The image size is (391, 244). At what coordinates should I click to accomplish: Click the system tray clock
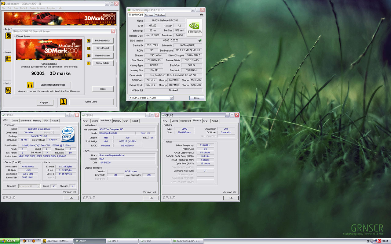point(386,241)
